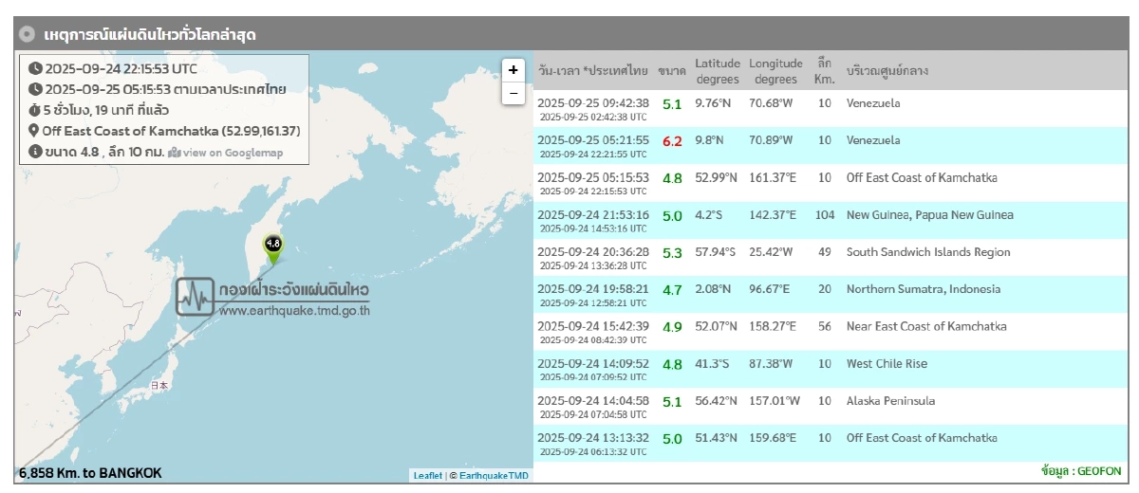
Task: Click the 4.7 magnitude value
Action: coord(672,290)
